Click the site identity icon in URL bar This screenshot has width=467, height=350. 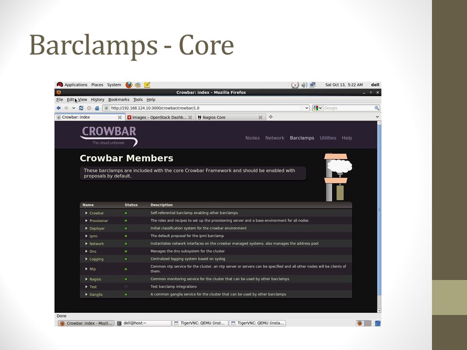107,108
